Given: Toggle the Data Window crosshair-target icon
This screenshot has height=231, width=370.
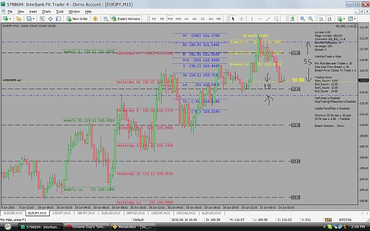Looking at the screenshot, I should [x=50, y=19].
